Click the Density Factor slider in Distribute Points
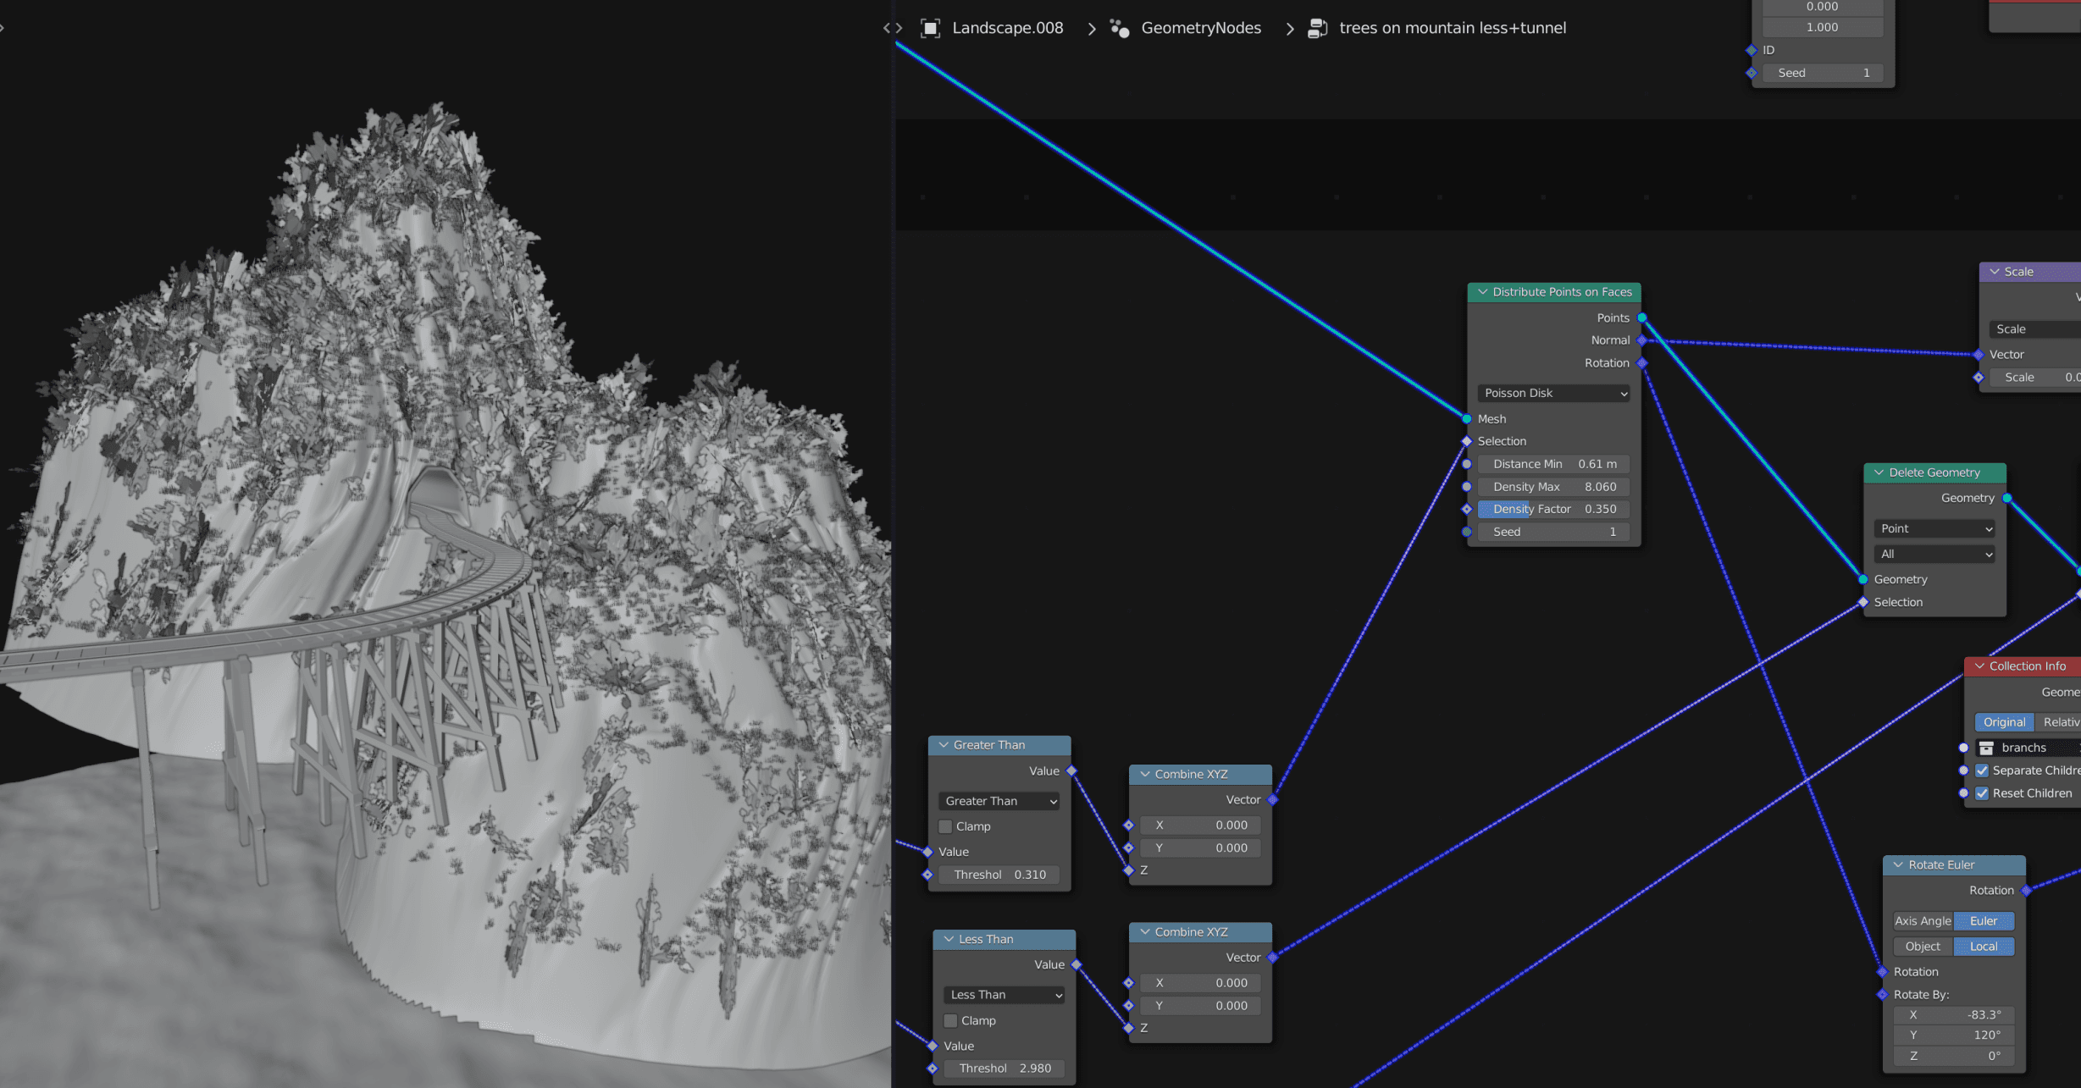Viewport: 2081px width, 1088px height. tap(1553, 509)
